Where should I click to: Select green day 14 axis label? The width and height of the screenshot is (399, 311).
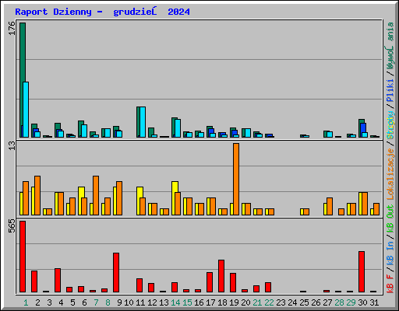[x=175, y=302]
